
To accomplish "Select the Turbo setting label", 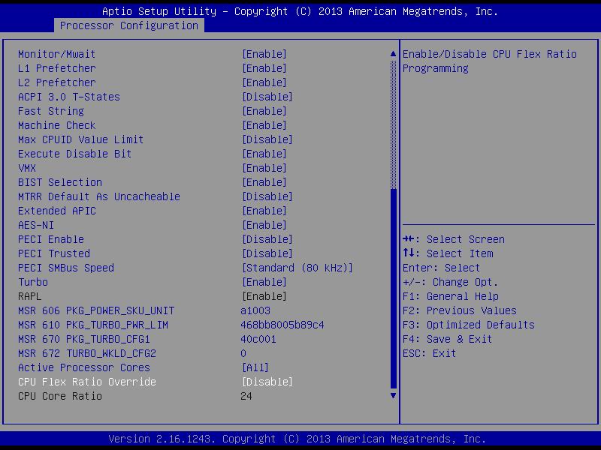I will pos(33,282).
